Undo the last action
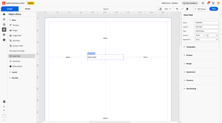Image resolution: width=222 pixels, height=123 pixels. point(177,9)
